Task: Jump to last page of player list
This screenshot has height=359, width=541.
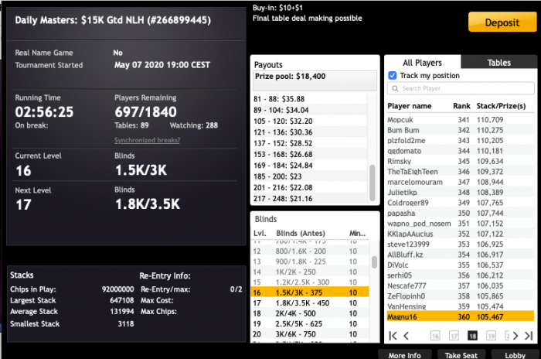Action: (529, 336)
